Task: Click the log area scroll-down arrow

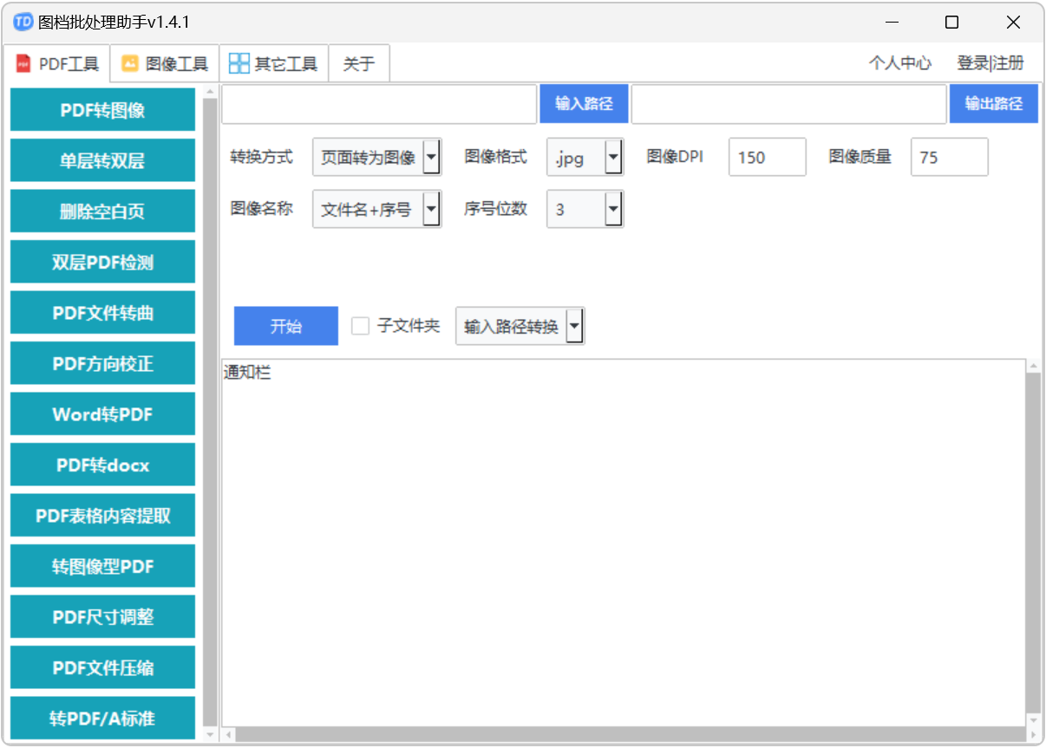Action: point(1033,719)
